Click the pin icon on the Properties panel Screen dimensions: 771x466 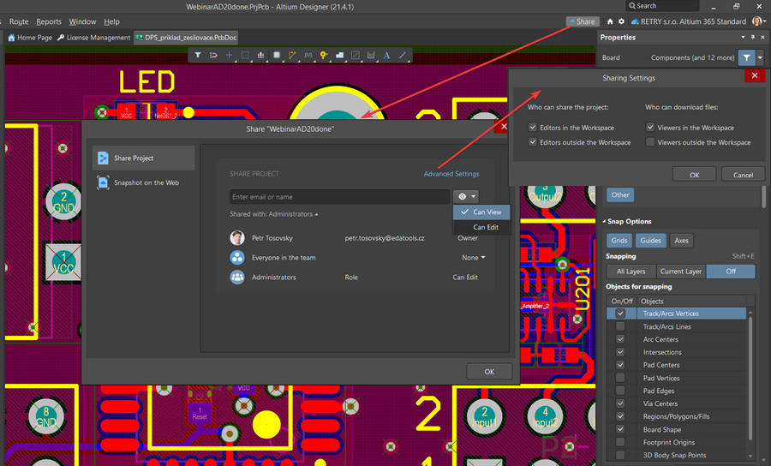tap(753, 38)
